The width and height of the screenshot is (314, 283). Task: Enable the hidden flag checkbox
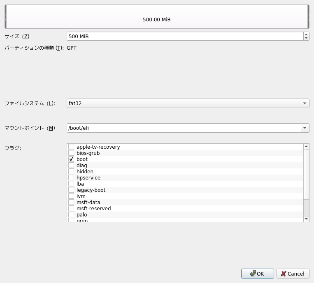(71, 172)
